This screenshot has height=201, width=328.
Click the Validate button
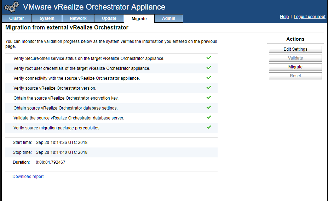click(295, 58)
